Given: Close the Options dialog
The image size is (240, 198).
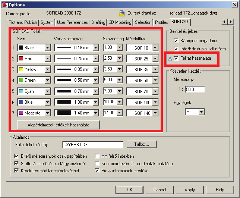Looking at the screenshot, I should pyautogui.click(x=235, y=5).
